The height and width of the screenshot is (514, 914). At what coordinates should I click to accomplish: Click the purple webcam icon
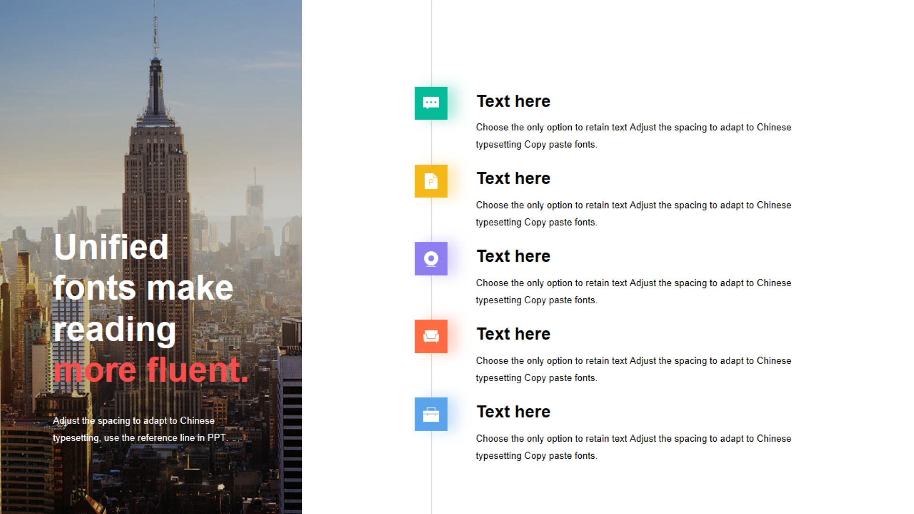(431, 258)
